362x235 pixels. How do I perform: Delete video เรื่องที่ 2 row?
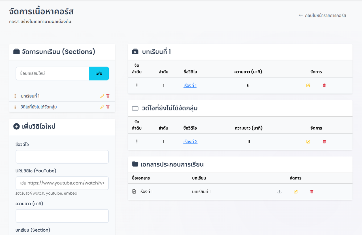pyautogui.click(x=324, y=142)
